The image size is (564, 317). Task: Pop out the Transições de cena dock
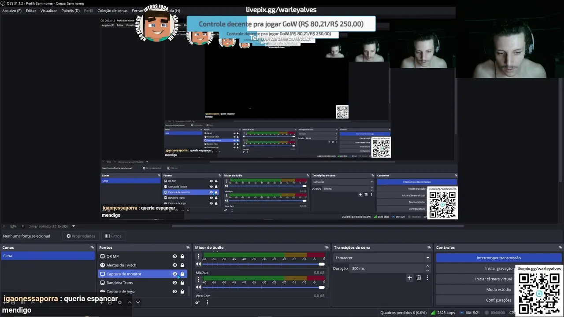click(429, 247)
